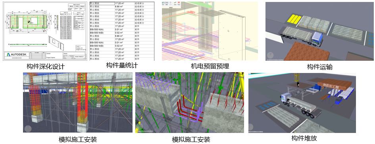Click the green checkmark finish icon
This screenshot has height=144, width=375.
pos(175,3)
